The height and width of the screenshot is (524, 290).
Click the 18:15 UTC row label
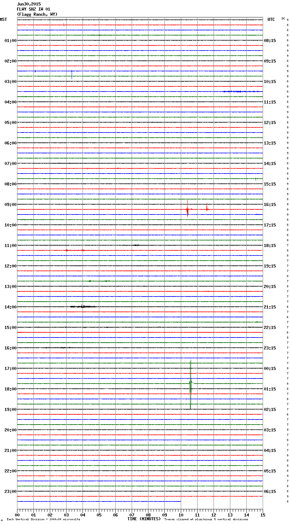[270, 246]
